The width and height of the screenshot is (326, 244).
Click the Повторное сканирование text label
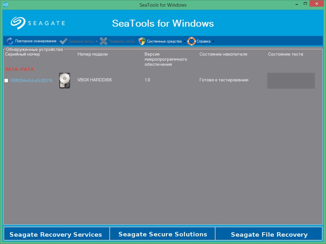point(36,41)
